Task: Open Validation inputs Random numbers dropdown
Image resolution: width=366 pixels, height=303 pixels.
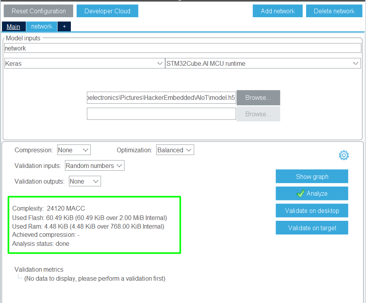Action: (x=94, y=166)
